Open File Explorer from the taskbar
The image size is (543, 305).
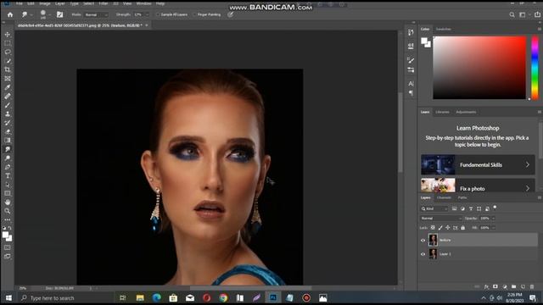pos(140,297)
